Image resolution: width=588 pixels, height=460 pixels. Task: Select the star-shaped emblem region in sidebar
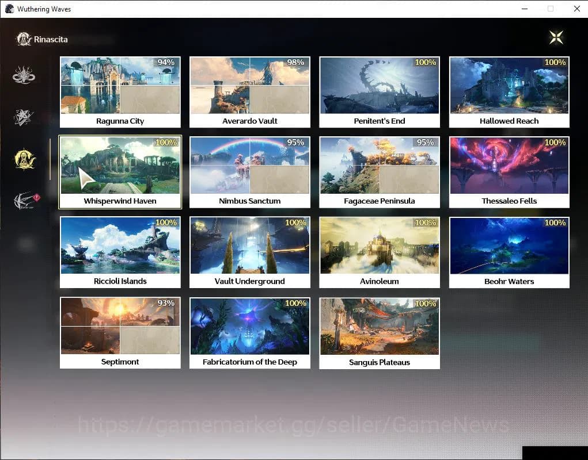pos(24,117)
